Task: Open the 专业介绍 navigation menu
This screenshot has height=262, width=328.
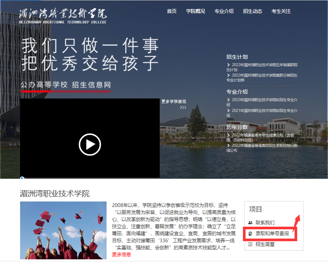Action: coord(224,12)
